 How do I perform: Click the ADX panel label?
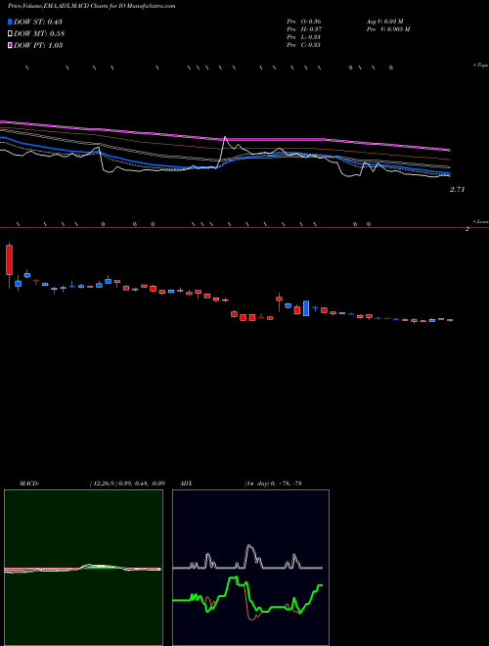pos(187,484)
